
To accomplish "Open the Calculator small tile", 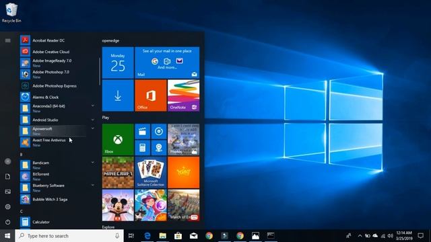I will (142, 148).
